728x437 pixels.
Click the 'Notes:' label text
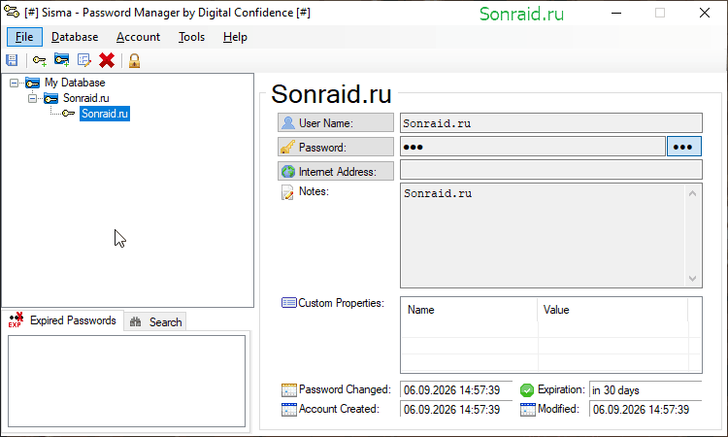click(x=314, y=191)
